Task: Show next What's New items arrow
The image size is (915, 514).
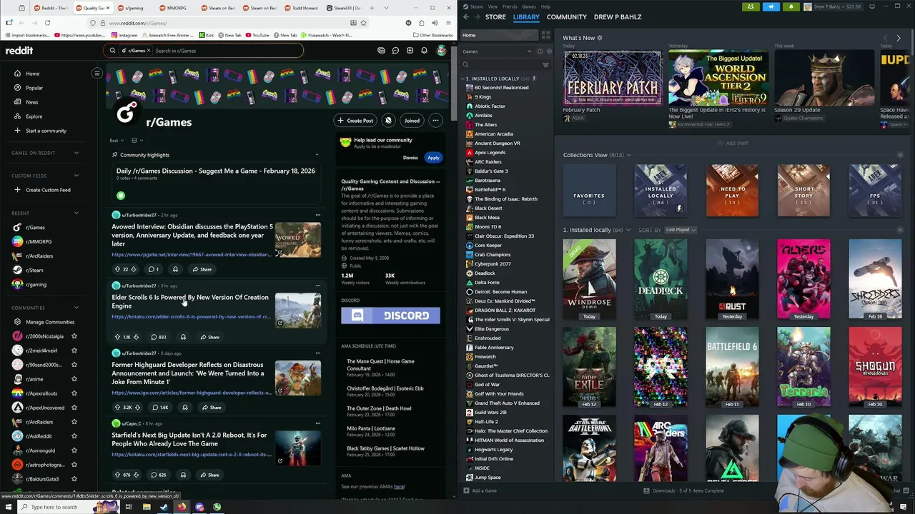Action: point(899,38)
